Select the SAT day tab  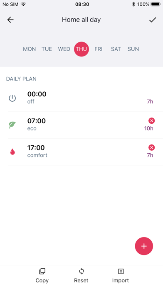[x=116, y=49]
